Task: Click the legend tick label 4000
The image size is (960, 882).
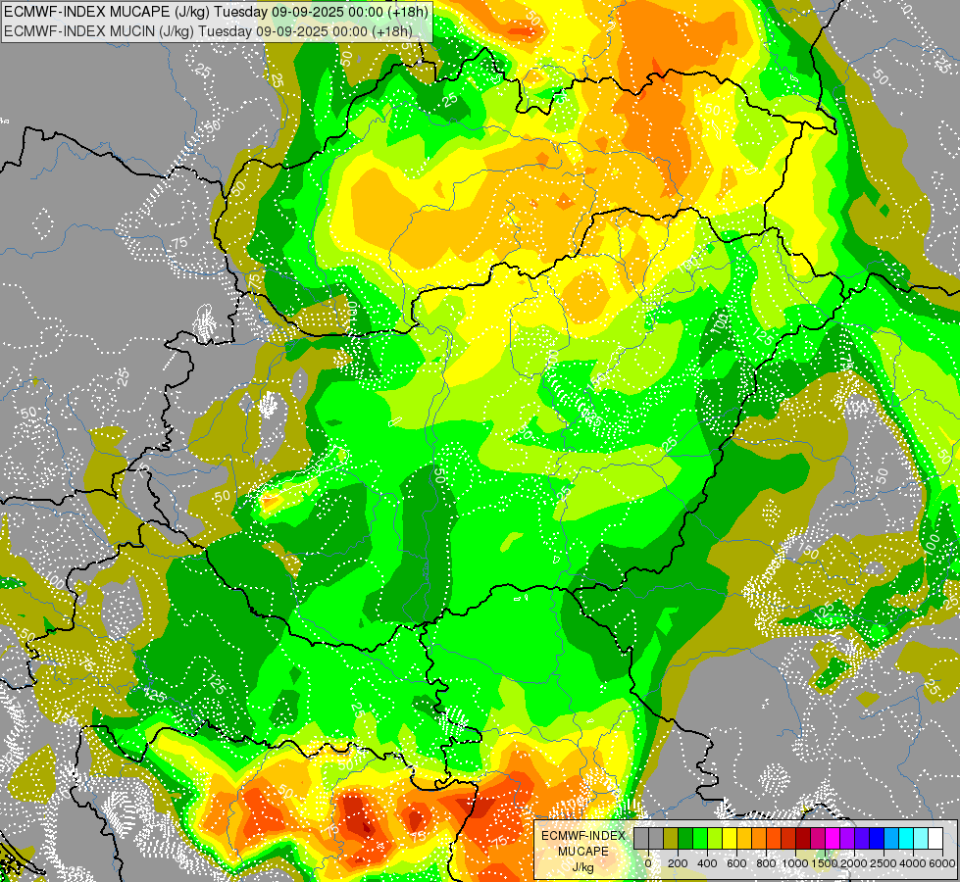Action: click(x=914, y=863)
